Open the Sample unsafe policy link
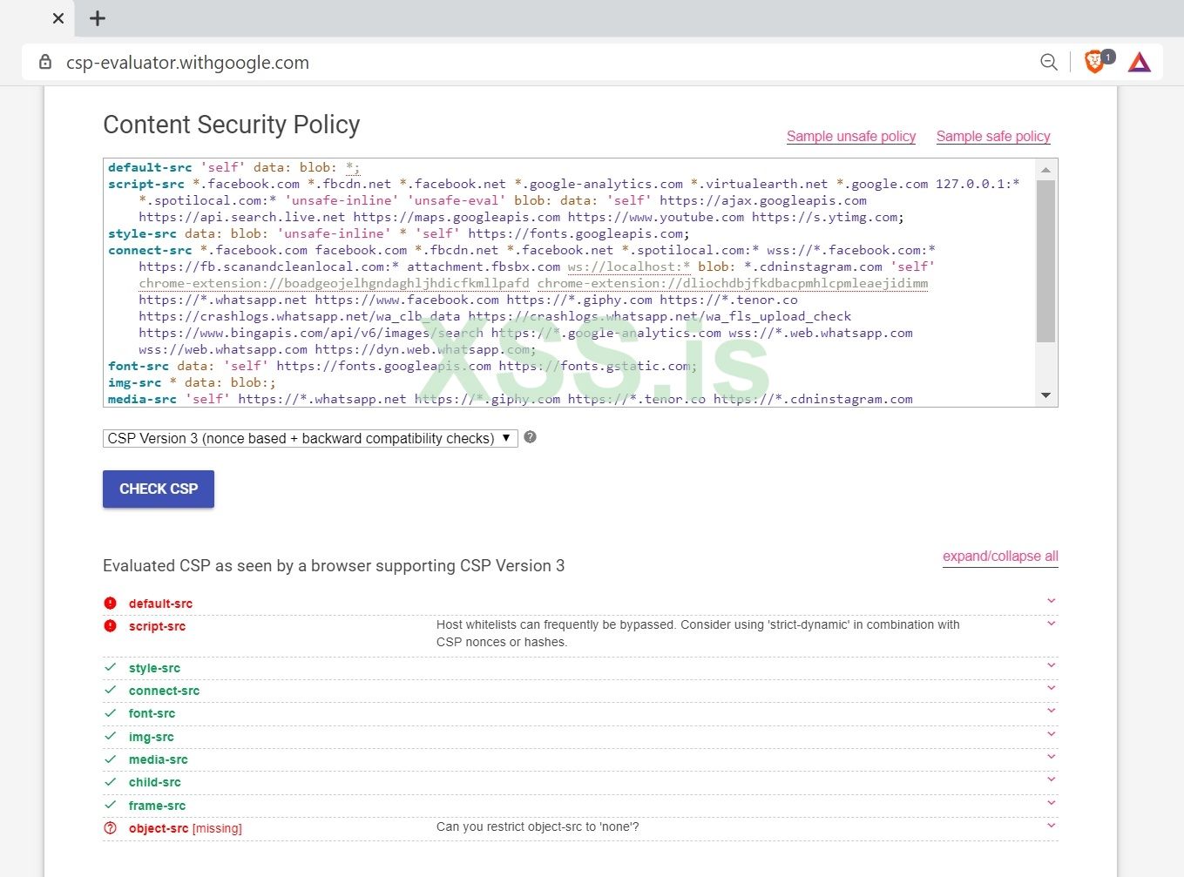Screen dimensions: 1184x877 click(x=851, y=136)
